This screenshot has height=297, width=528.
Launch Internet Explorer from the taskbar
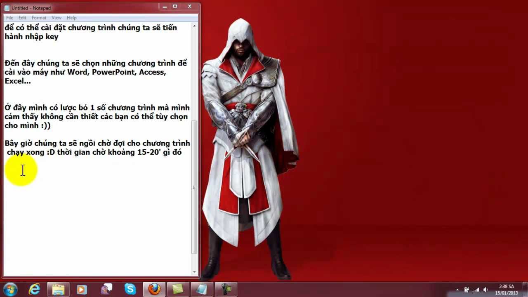[x=35, y=289]
